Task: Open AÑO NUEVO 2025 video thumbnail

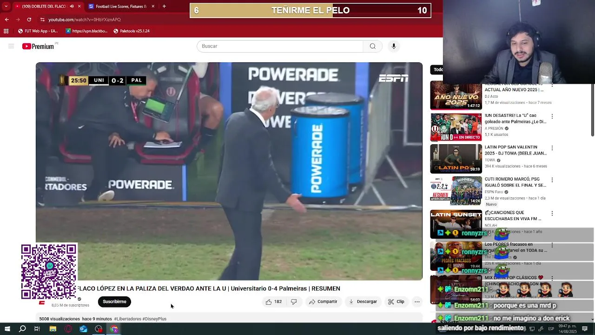Action: point(456,95)
